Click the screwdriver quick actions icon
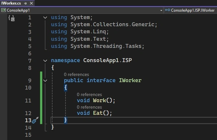This screenshot has width=217, height=140. 35,120
